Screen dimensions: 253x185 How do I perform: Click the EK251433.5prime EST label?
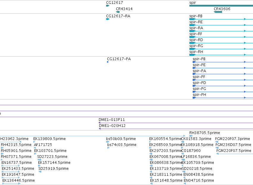click(x=18, y=169)
